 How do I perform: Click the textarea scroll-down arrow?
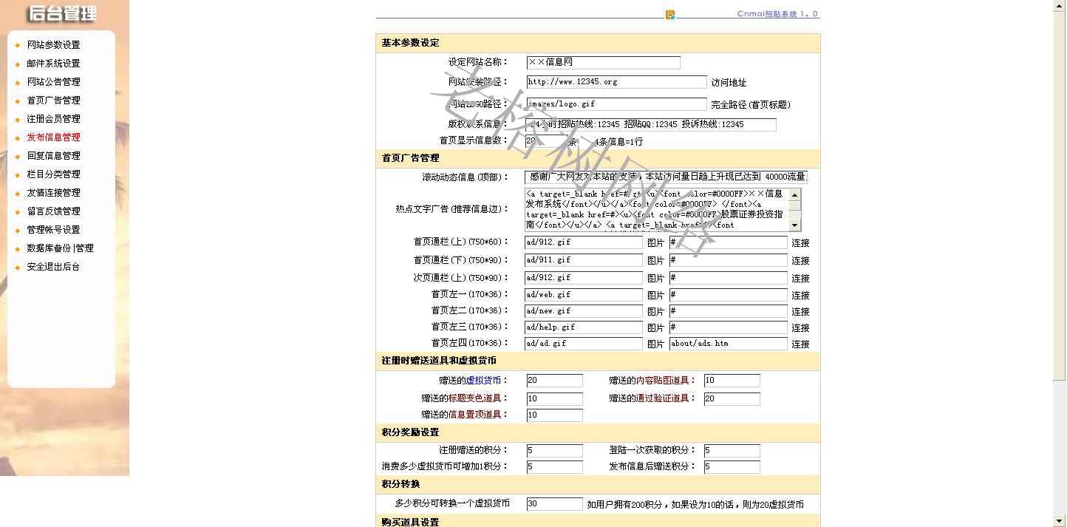click(795, 225)
